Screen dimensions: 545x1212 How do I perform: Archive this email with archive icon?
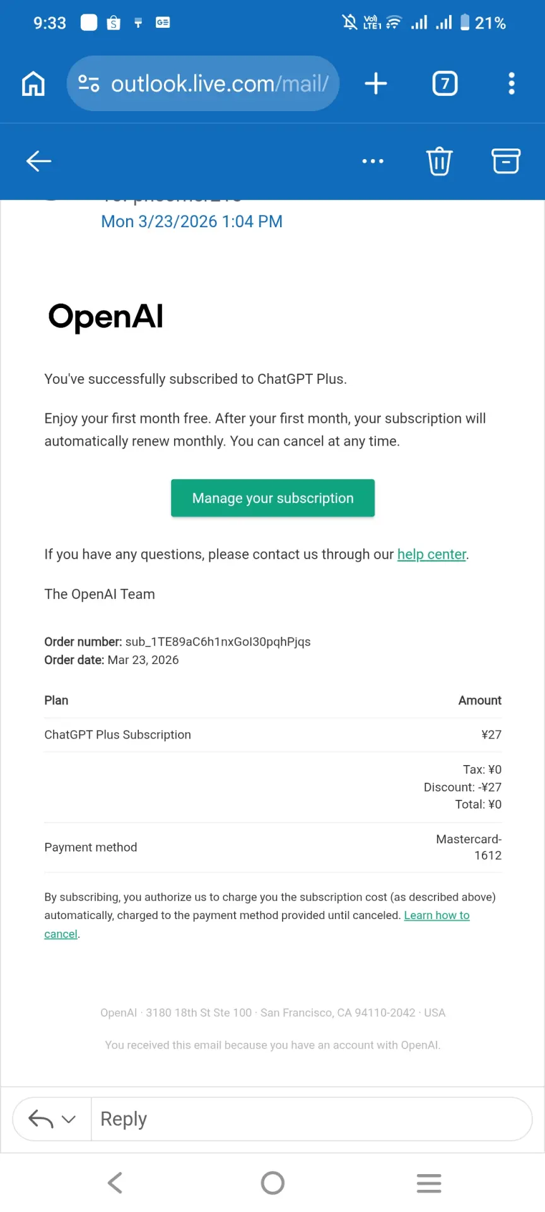tap(506, 161)
